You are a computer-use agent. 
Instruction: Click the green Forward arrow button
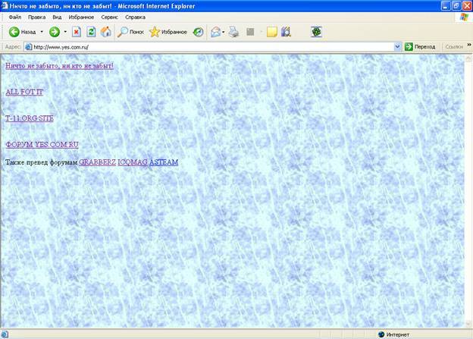click(x=55, y=32)
